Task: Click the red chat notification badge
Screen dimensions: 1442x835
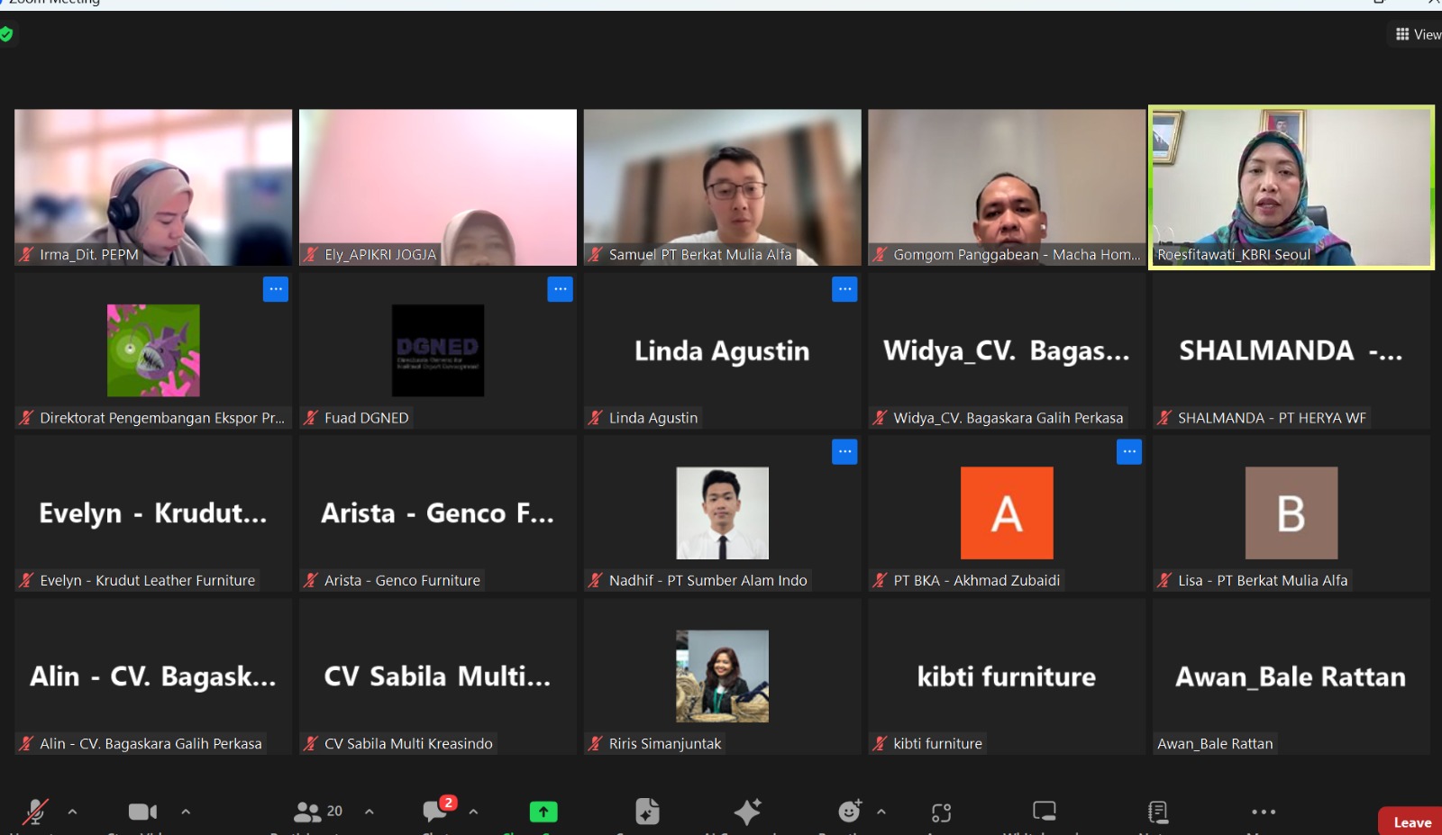Action: (x=448, y=803)
